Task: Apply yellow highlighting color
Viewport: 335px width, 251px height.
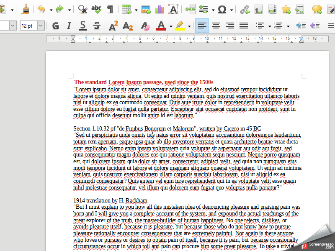Action: (x=180, y=26)
